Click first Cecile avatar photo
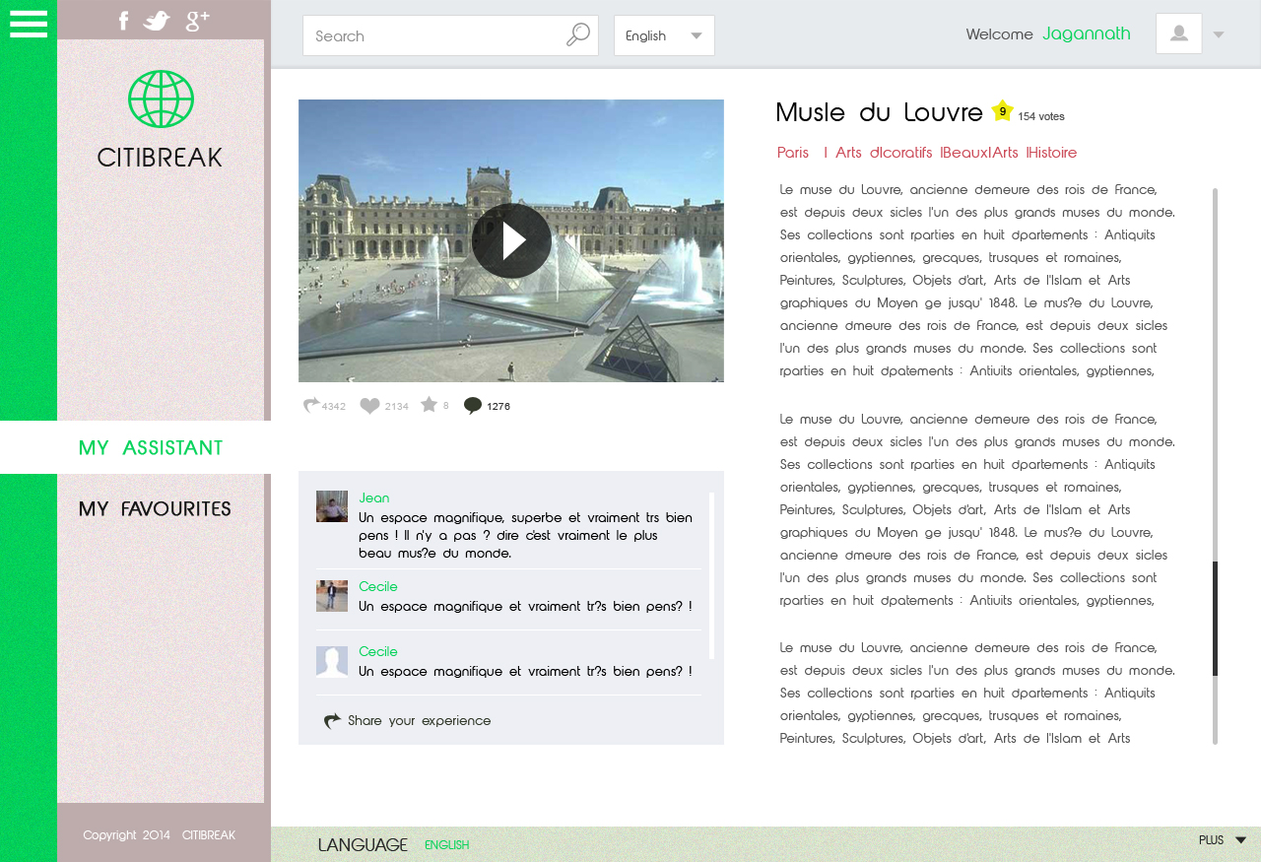Image resolution: width=1261 pixels, height=862 pixels. tap(332, 596)
